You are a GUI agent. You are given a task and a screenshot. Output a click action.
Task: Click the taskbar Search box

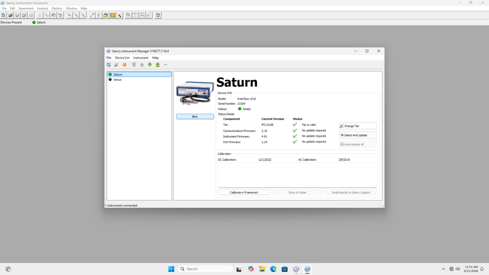205,269
